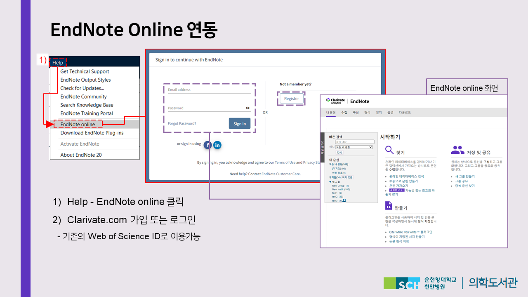
Task: Open the Help menu
Action: pos(58,63)
